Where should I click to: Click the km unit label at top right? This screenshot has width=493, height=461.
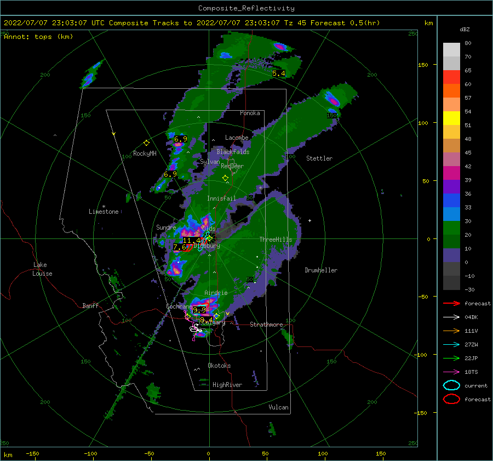(428, 23)
